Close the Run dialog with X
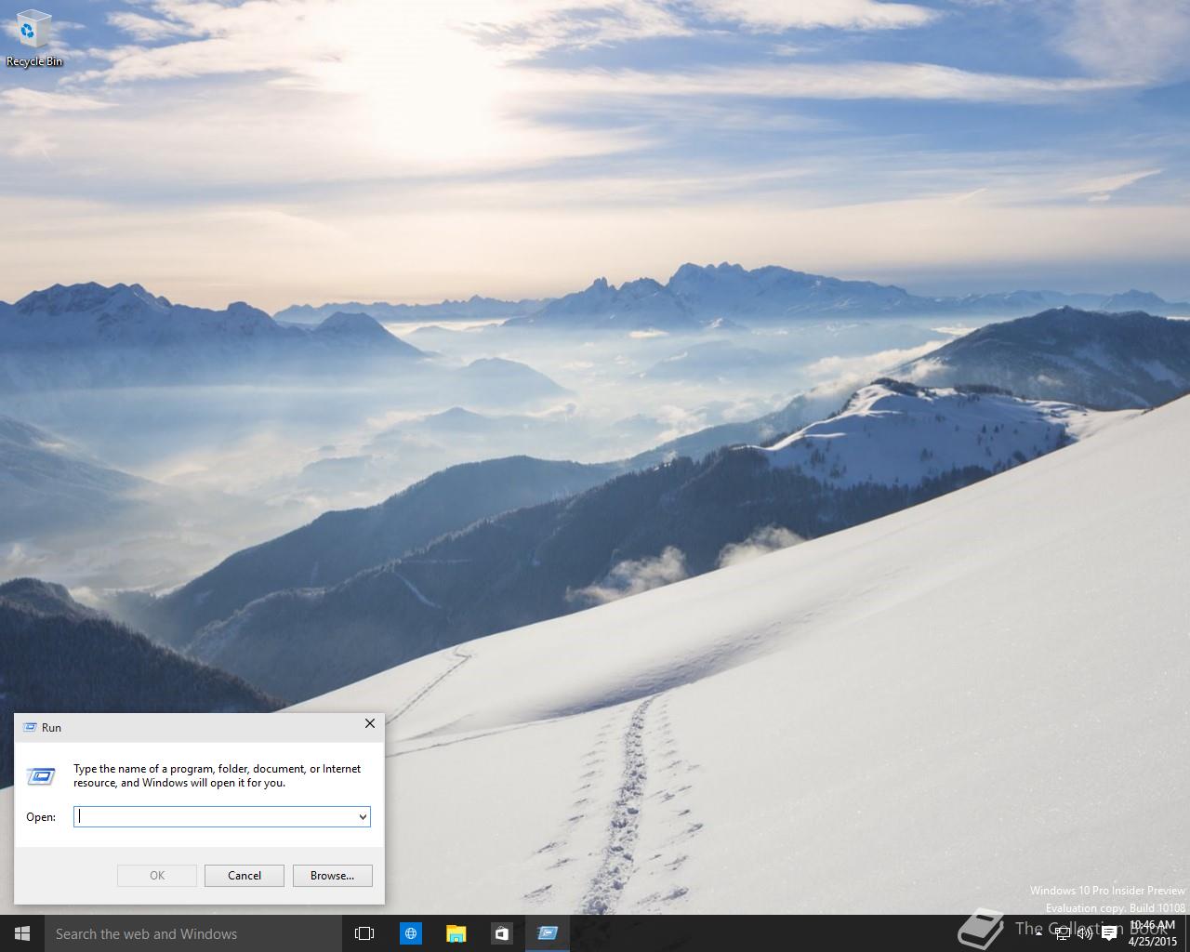Viewport: 1190px width, 952px height. (369, 723)
